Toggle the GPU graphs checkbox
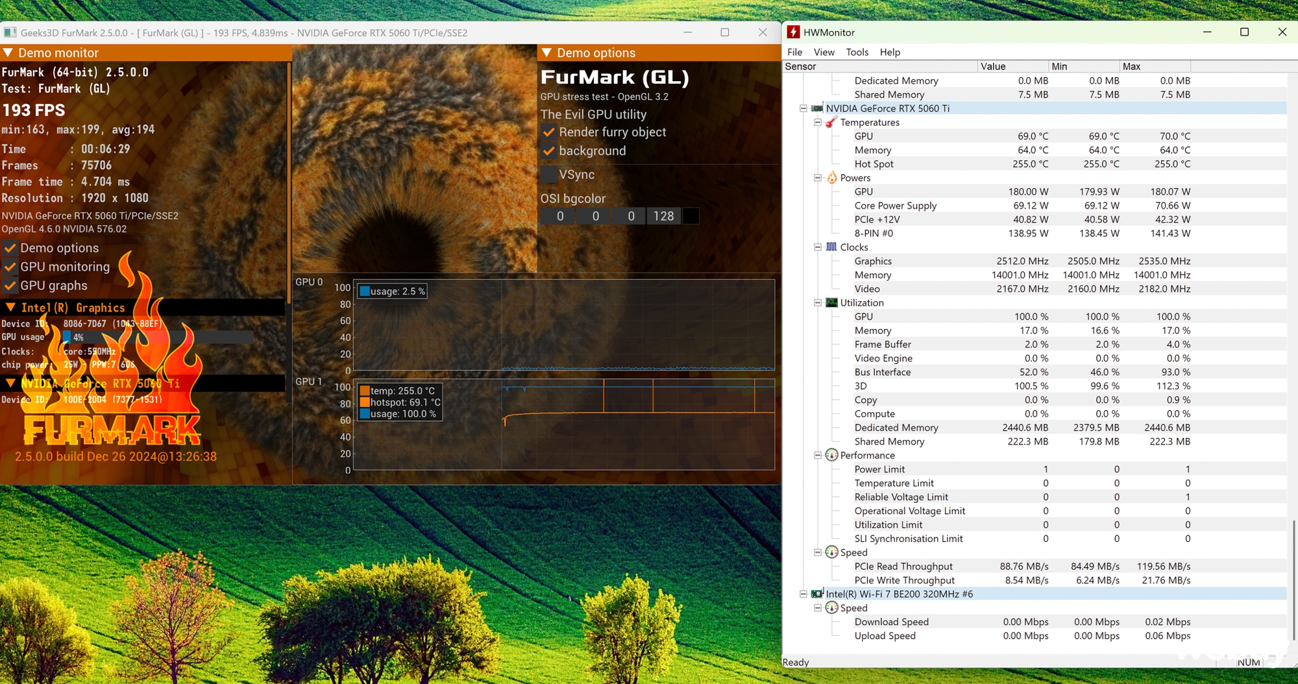Screen dimensions: 1298x684 coord(10,286)
